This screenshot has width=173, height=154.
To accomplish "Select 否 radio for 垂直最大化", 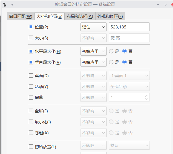I will (125, 62).
